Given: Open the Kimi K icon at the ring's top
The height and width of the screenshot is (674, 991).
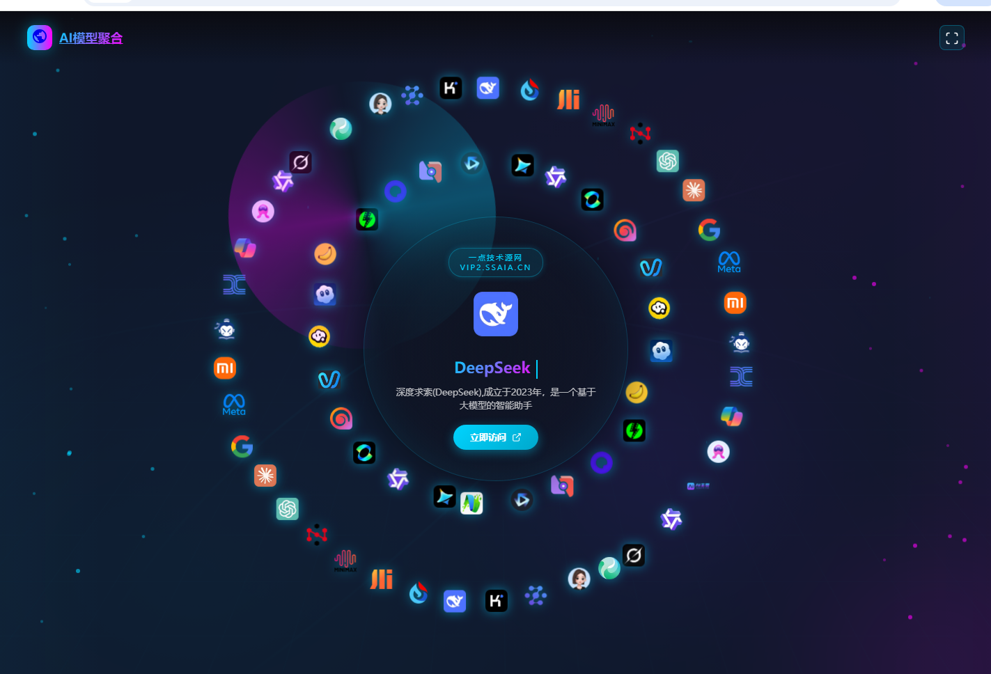Looking at the screenshot, I should [451, 88].
